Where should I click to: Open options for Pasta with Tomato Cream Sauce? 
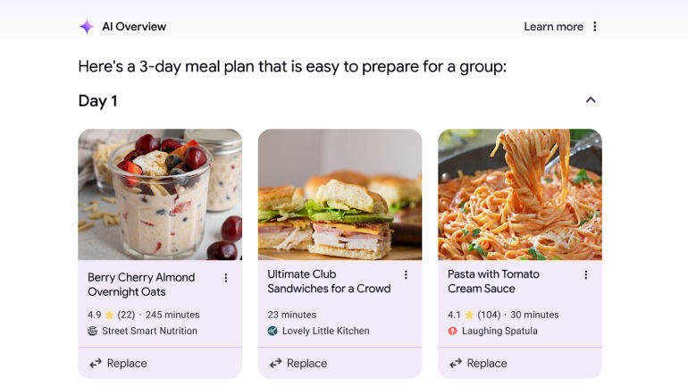(x=586, y=275)
